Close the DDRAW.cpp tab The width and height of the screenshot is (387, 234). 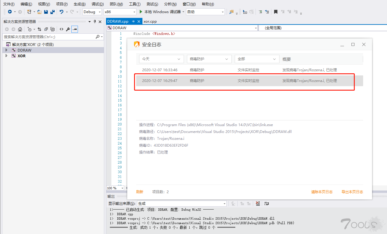click(139, 21)
